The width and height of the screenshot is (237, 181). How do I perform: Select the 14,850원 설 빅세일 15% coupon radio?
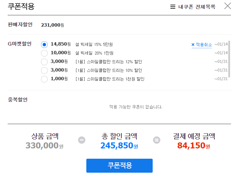(44, 45)
